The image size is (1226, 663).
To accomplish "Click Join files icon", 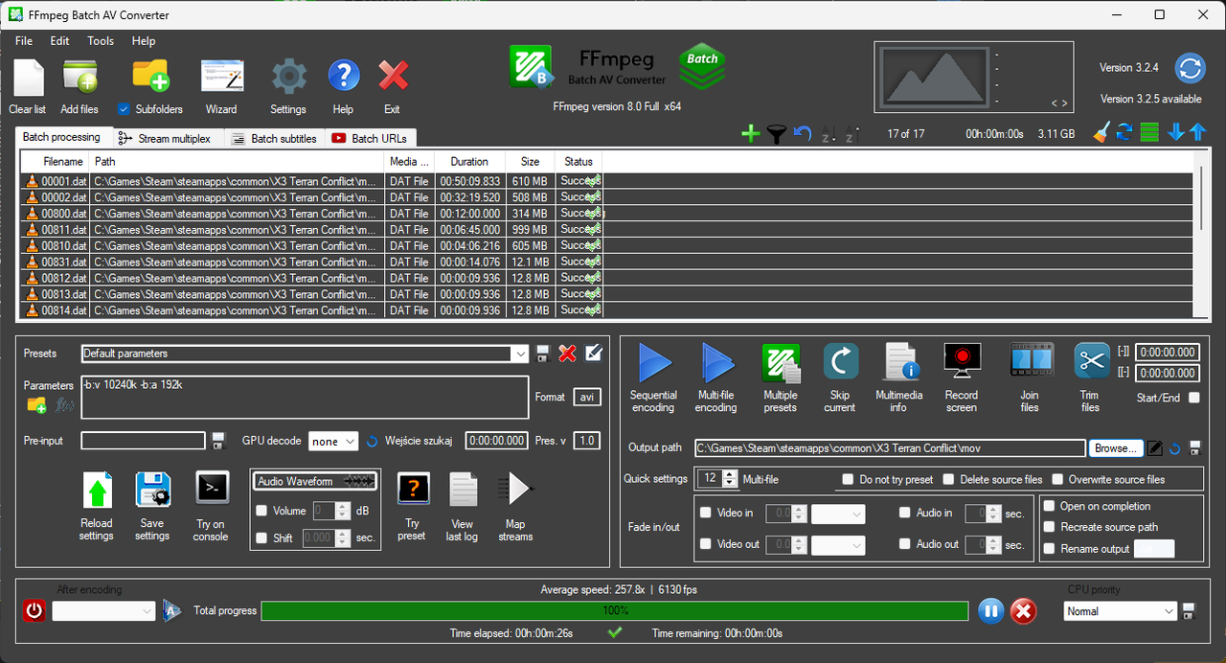I will (1031, 361).
